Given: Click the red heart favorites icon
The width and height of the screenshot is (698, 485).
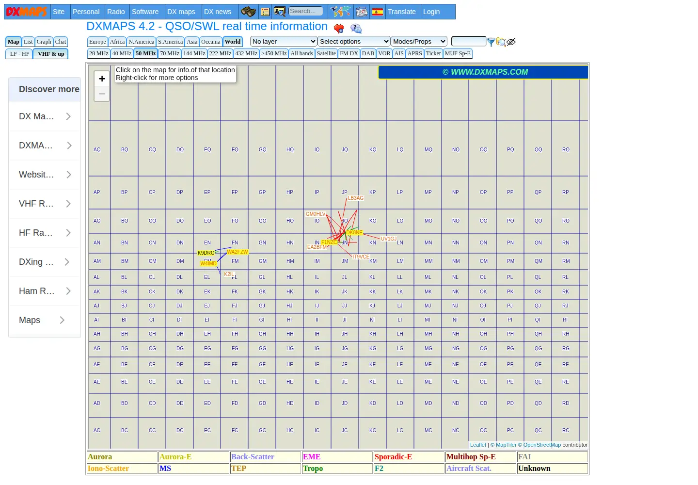Looking at the screenshot, I should click(339, 28).
